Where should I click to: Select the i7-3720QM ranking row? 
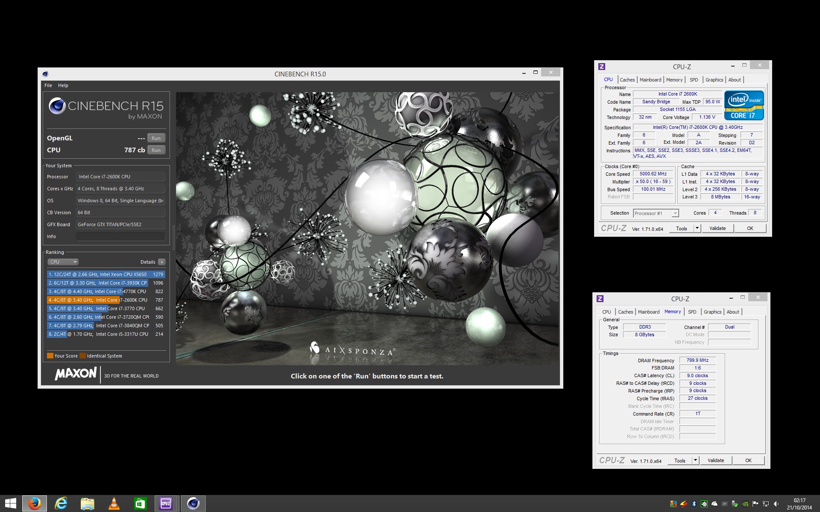(106, 317)
